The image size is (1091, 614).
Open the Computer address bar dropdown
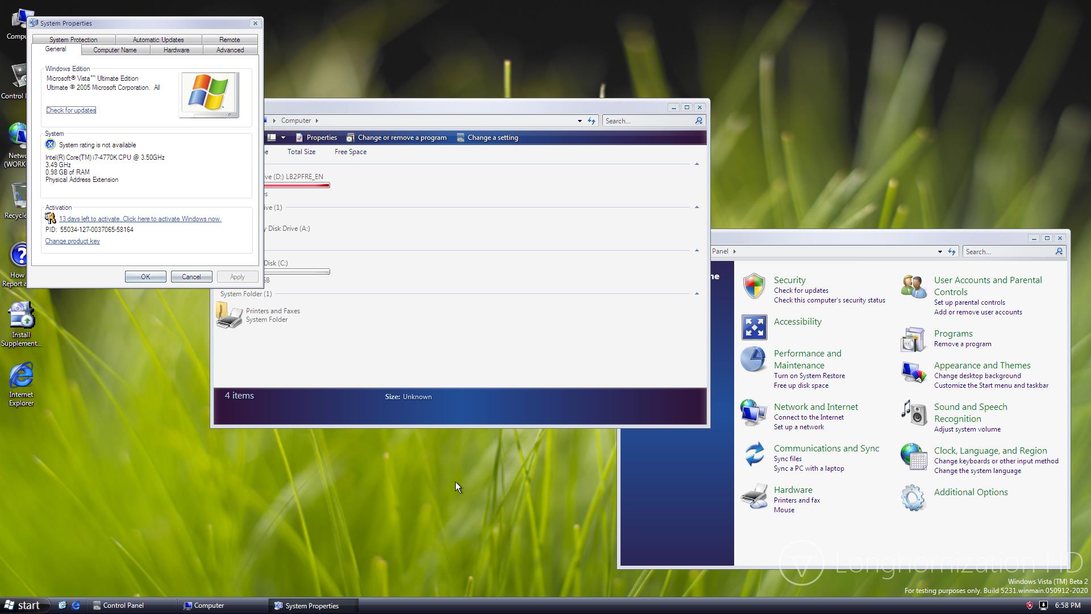tap(580, 121)
